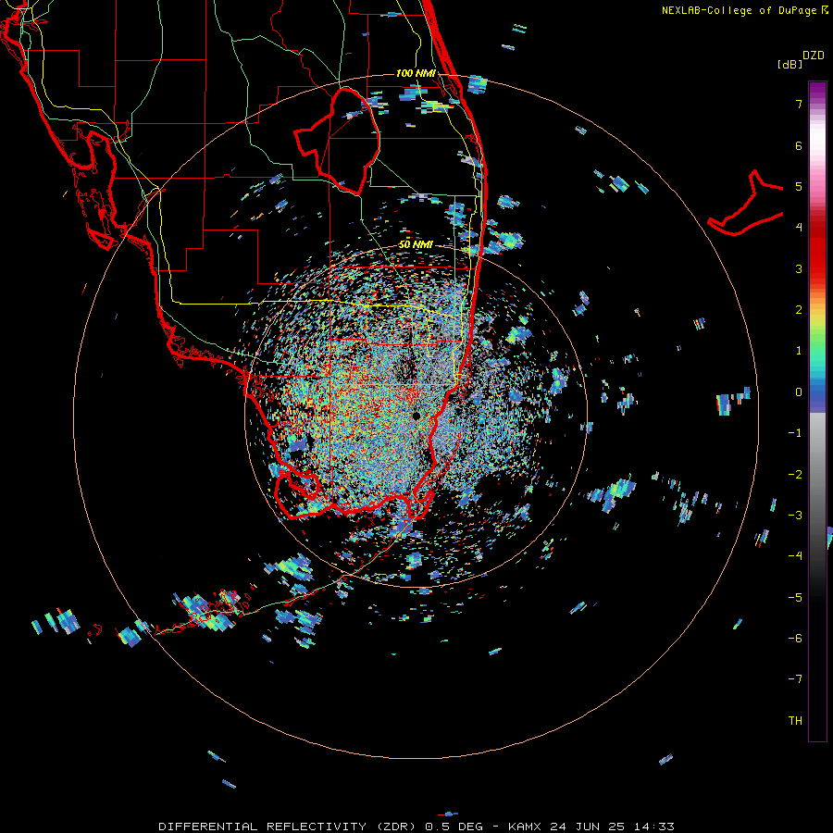Viewport: 833px width, 833px height.
Task: Click the 3 value on color scale
Action: (x=799, y=268)
